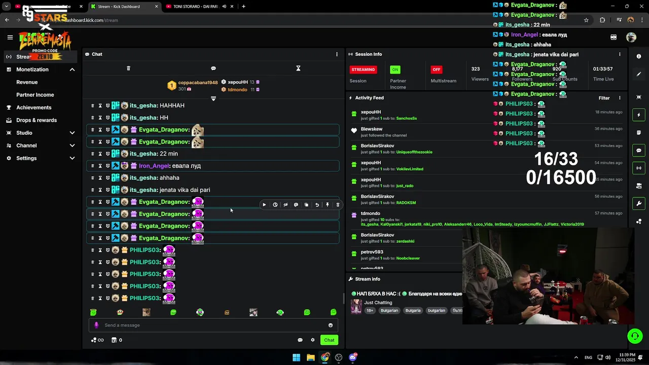This screenshot has width=649, height=365.
Task: Open the Session Info three-dot menu
Action: pos(620,54)
